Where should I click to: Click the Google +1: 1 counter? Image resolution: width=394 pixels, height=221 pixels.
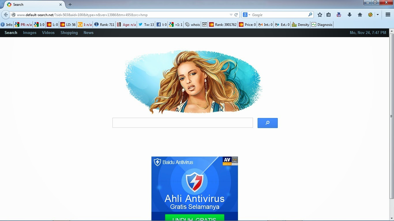pos(176,25)
